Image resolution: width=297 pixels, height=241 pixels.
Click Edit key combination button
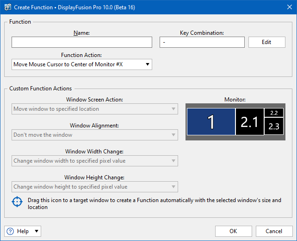pyautogui.click(x=266, y=42)
